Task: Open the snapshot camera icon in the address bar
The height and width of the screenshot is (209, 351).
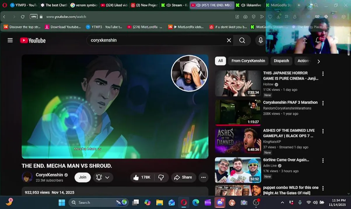Action: click(245, 17)
